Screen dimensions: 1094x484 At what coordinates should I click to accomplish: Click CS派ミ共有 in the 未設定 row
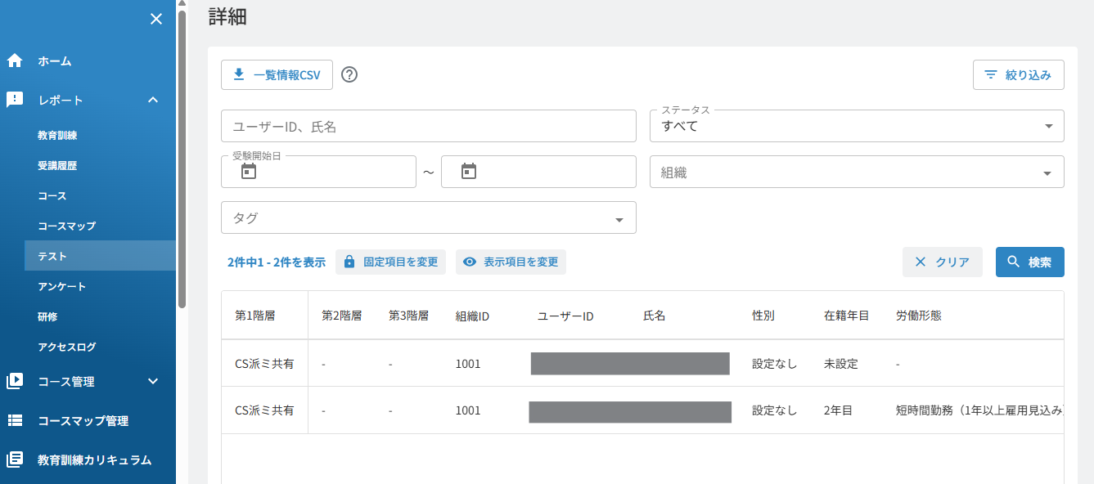[264, 364]
